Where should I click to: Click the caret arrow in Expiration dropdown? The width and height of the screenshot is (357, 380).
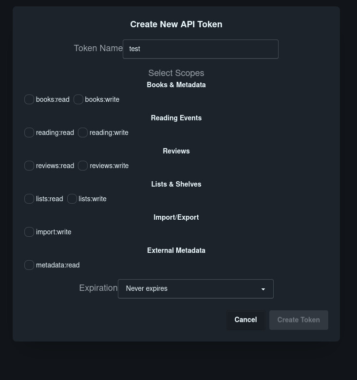point(263,289)
